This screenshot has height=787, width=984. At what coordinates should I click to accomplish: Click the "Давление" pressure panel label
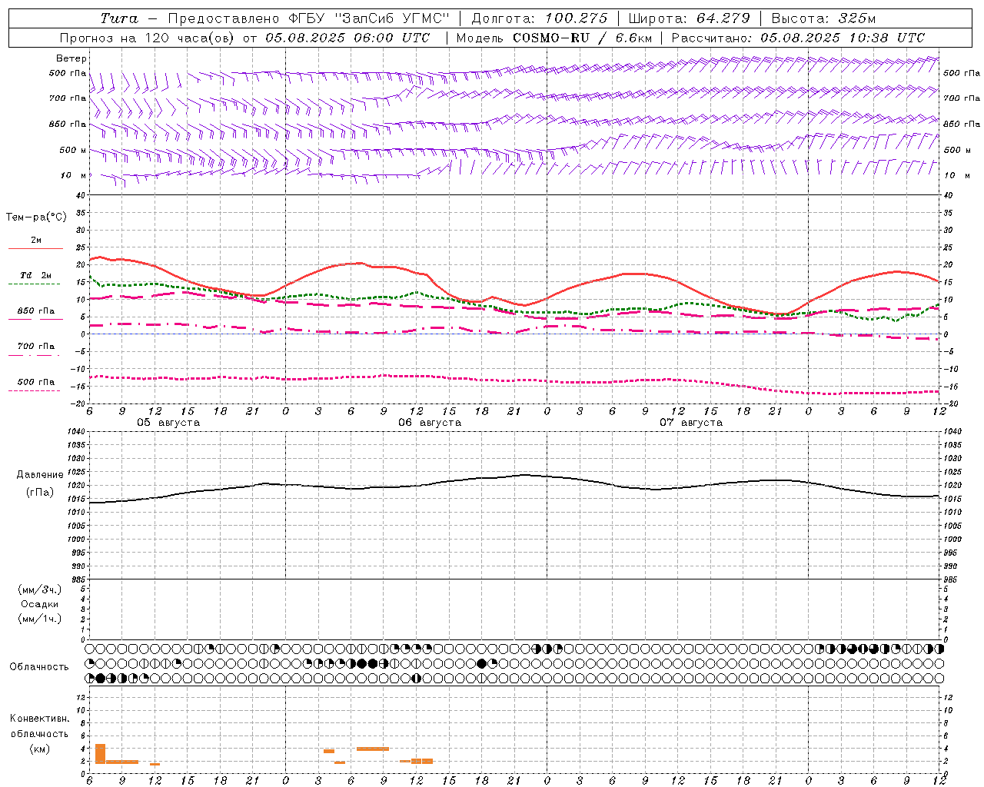point(40,475)
